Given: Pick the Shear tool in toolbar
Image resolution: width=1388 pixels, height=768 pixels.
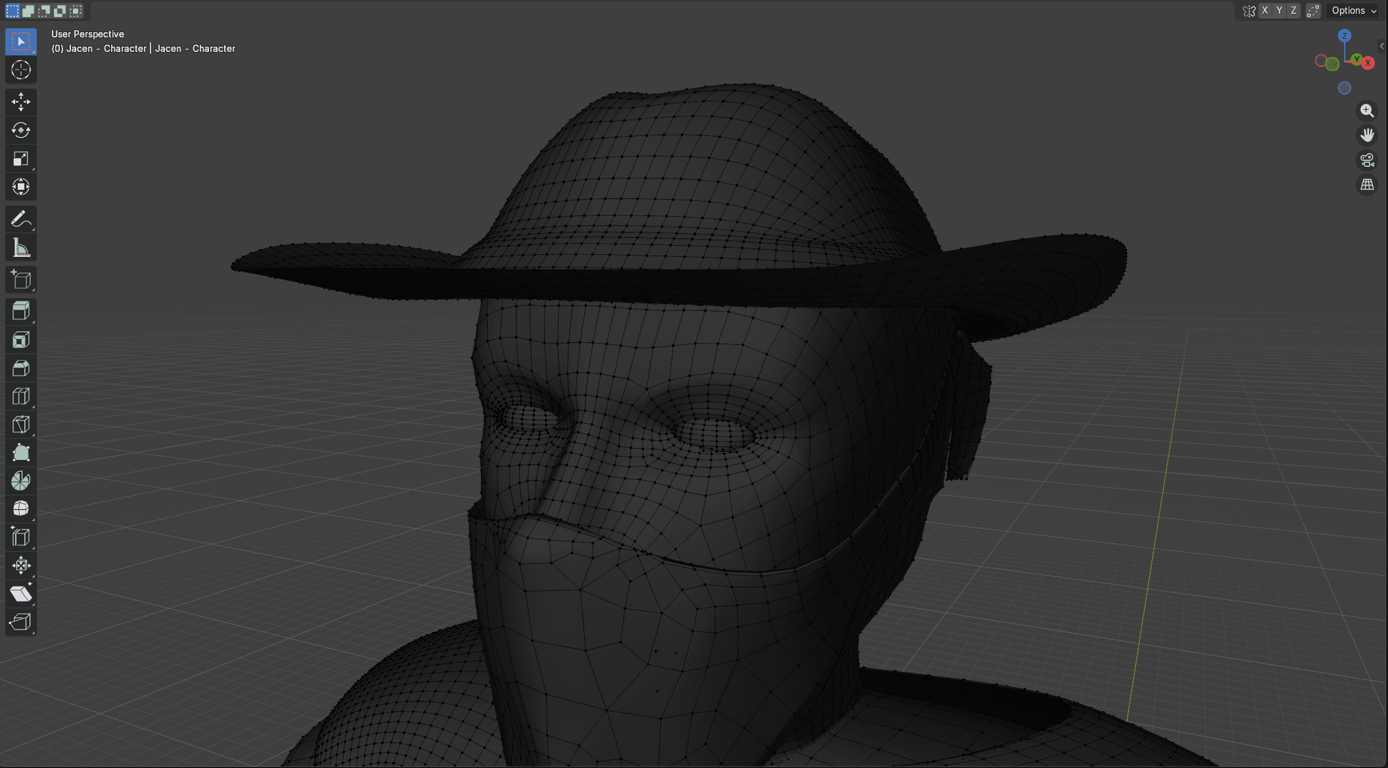Looking at the screenshot, I should 20,594.
